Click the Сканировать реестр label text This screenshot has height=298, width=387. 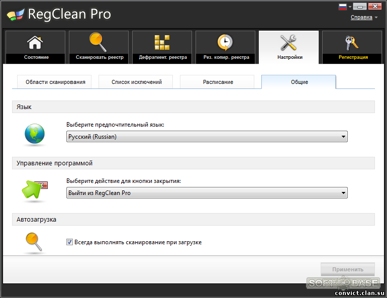tap(100, 57)
